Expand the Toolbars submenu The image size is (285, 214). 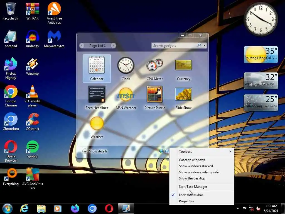click(202, 152)
